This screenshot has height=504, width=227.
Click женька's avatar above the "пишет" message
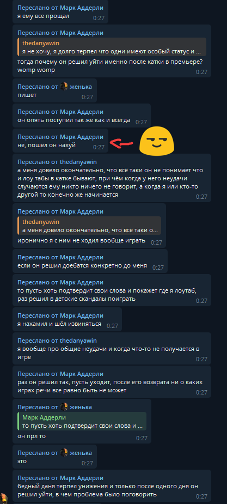(64, 87)
